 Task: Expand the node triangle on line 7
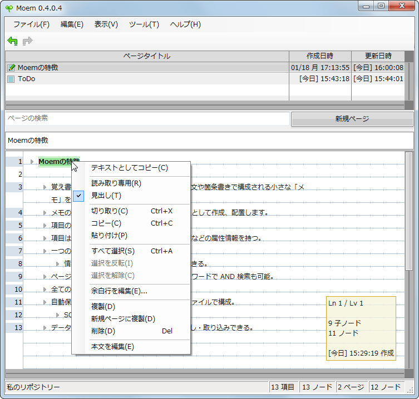[x=45, y=251]
